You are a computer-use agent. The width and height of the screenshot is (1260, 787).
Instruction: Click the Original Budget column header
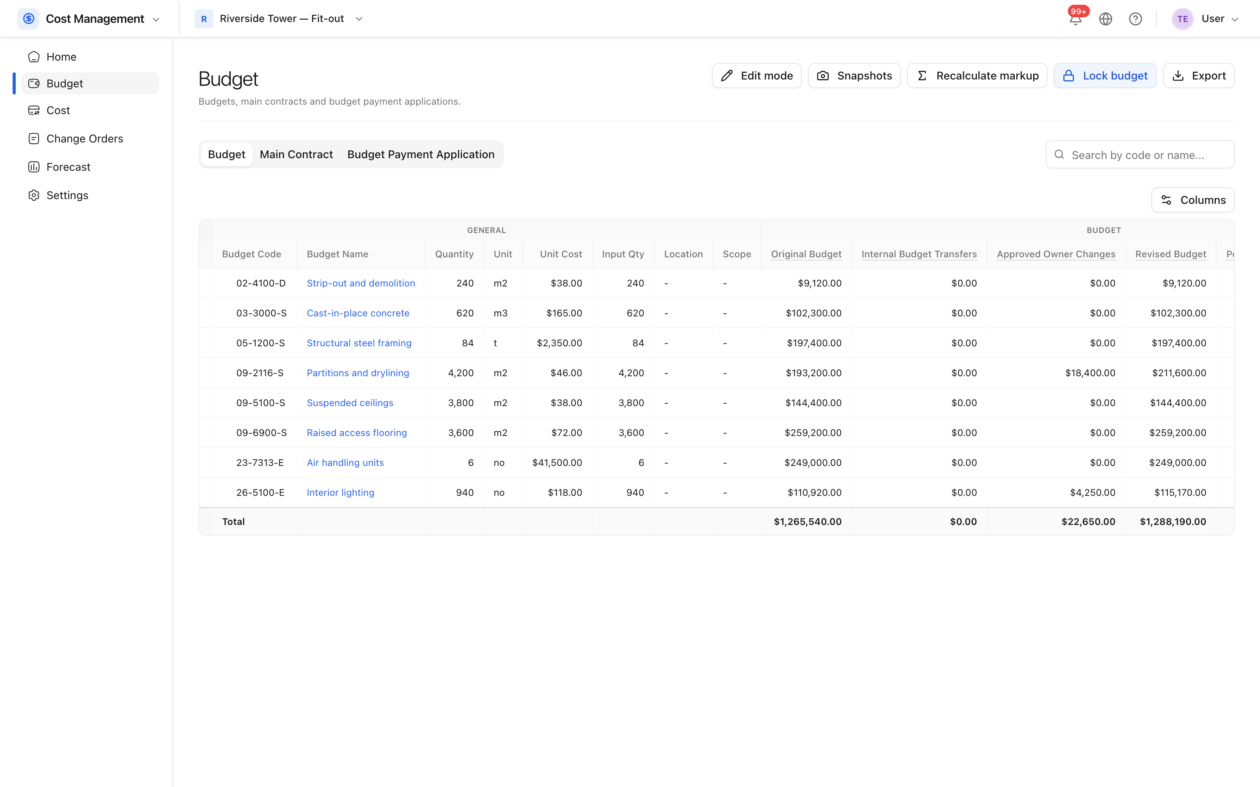point(806,254)
